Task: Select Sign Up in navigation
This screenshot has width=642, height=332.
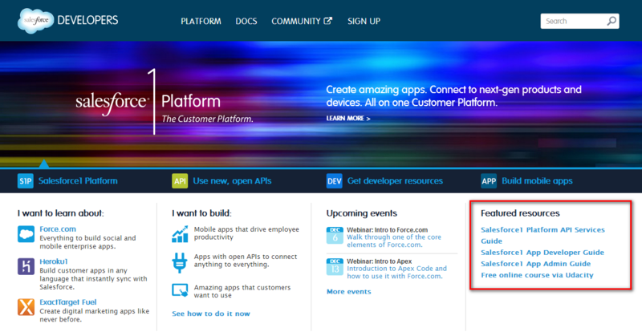Action: (x=364, y=22)
